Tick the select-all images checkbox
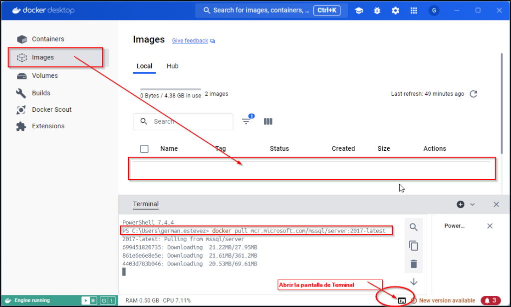This screenshot has width=511, height=307. (144, 149)
